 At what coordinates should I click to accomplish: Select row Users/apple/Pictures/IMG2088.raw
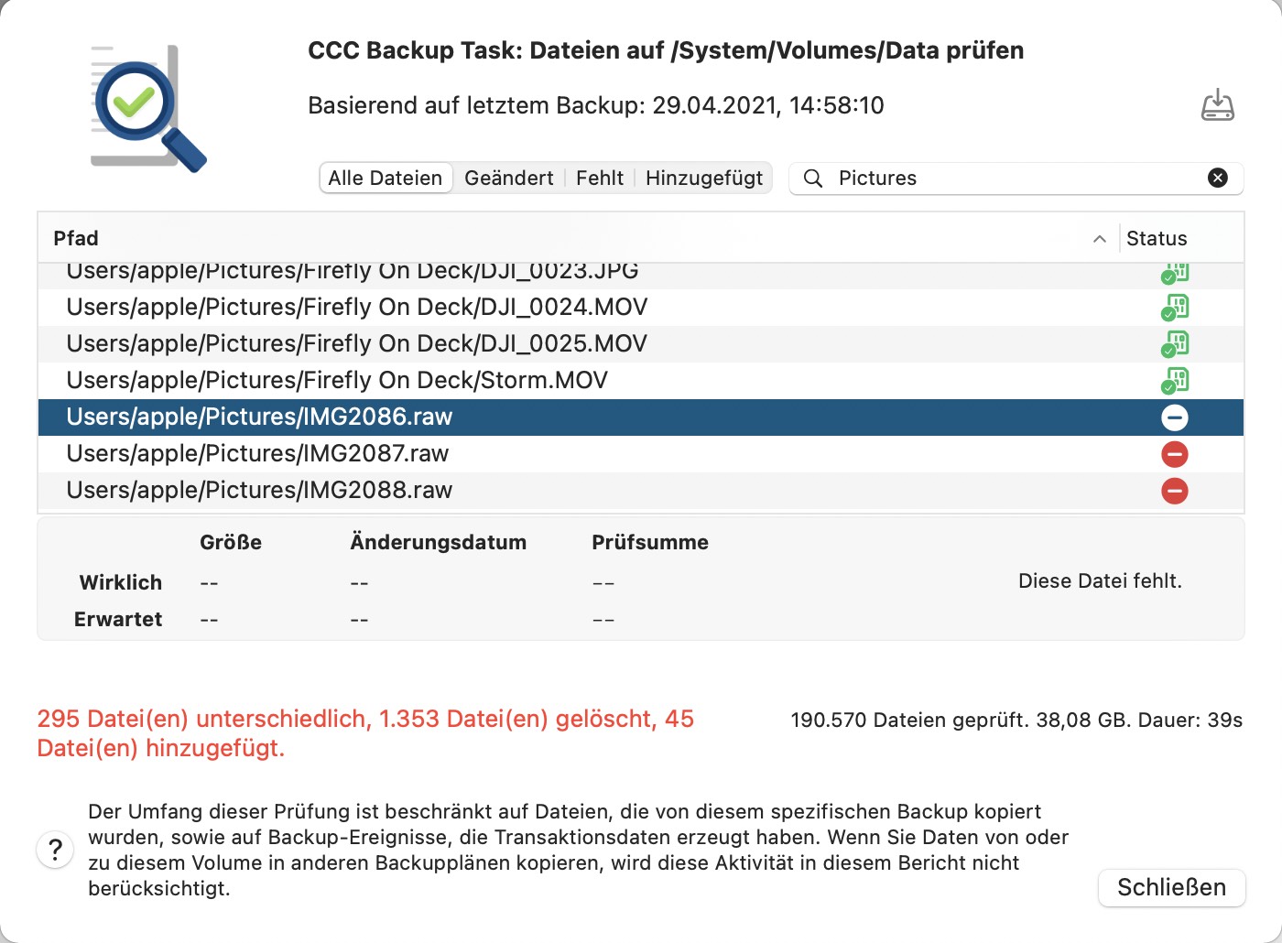641,491
